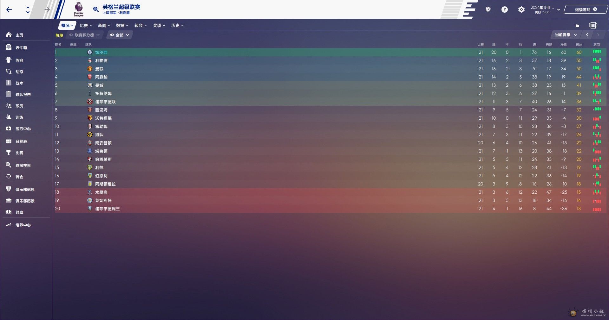The width and height of the screenshot is (609, 320).
Task: Select 谢菲尔德联 team name
Action: (105, 102)
